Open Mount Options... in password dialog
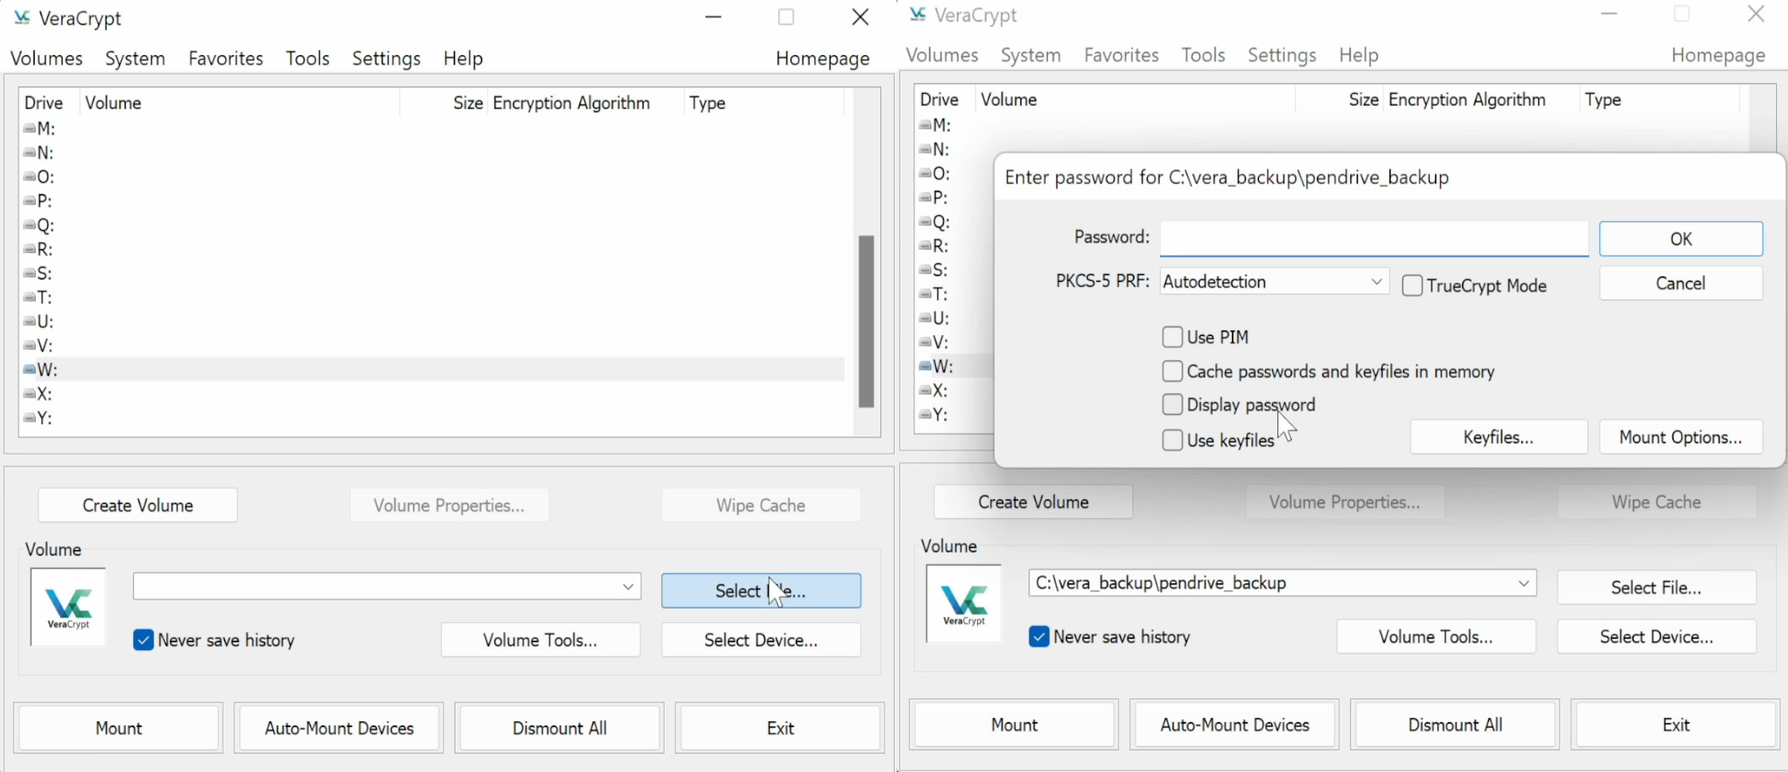This screenshot has width=1788, height=772. [1681, 438]
